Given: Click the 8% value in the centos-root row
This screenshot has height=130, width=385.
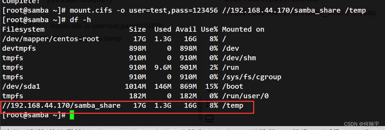Looking at the screenshot, I should [x=214, y=39].
